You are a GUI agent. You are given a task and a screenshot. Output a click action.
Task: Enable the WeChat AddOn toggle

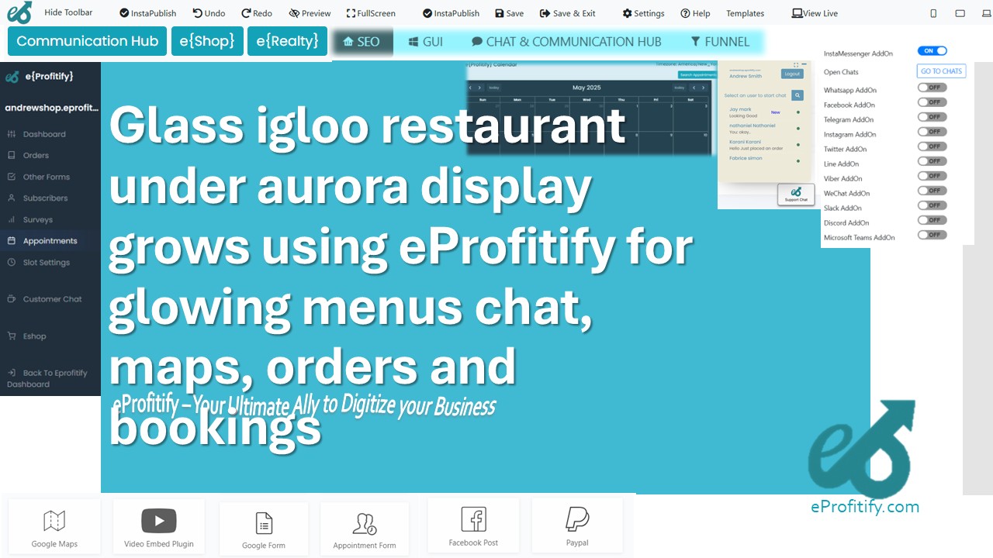coord(932,191)
